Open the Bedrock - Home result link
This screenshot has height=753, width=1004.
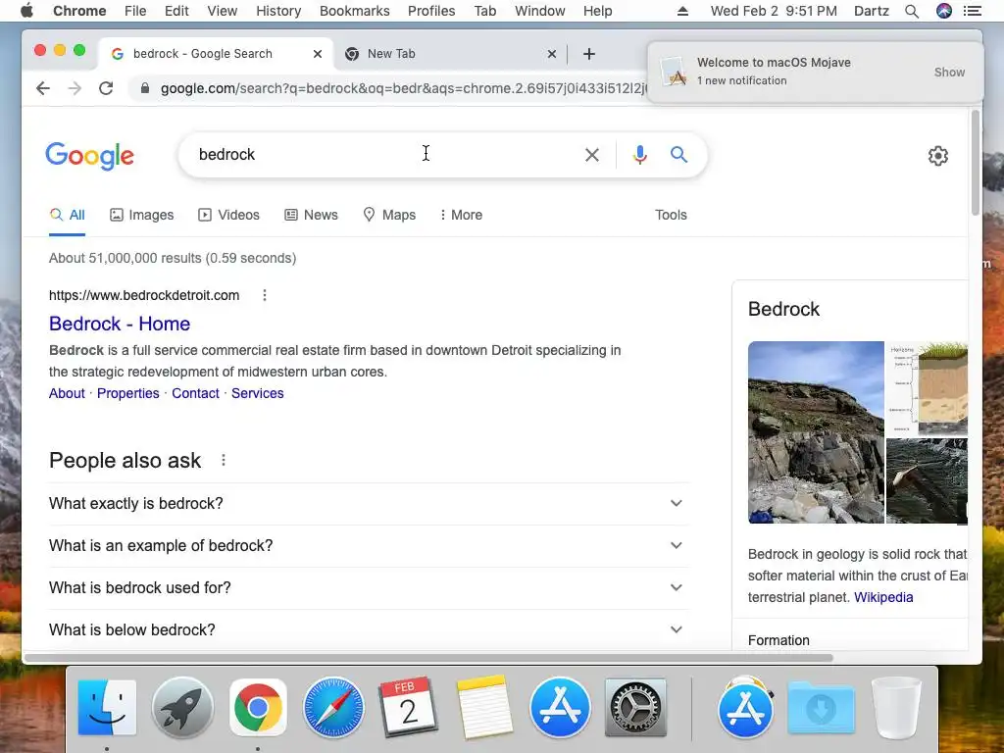(120, 324)
